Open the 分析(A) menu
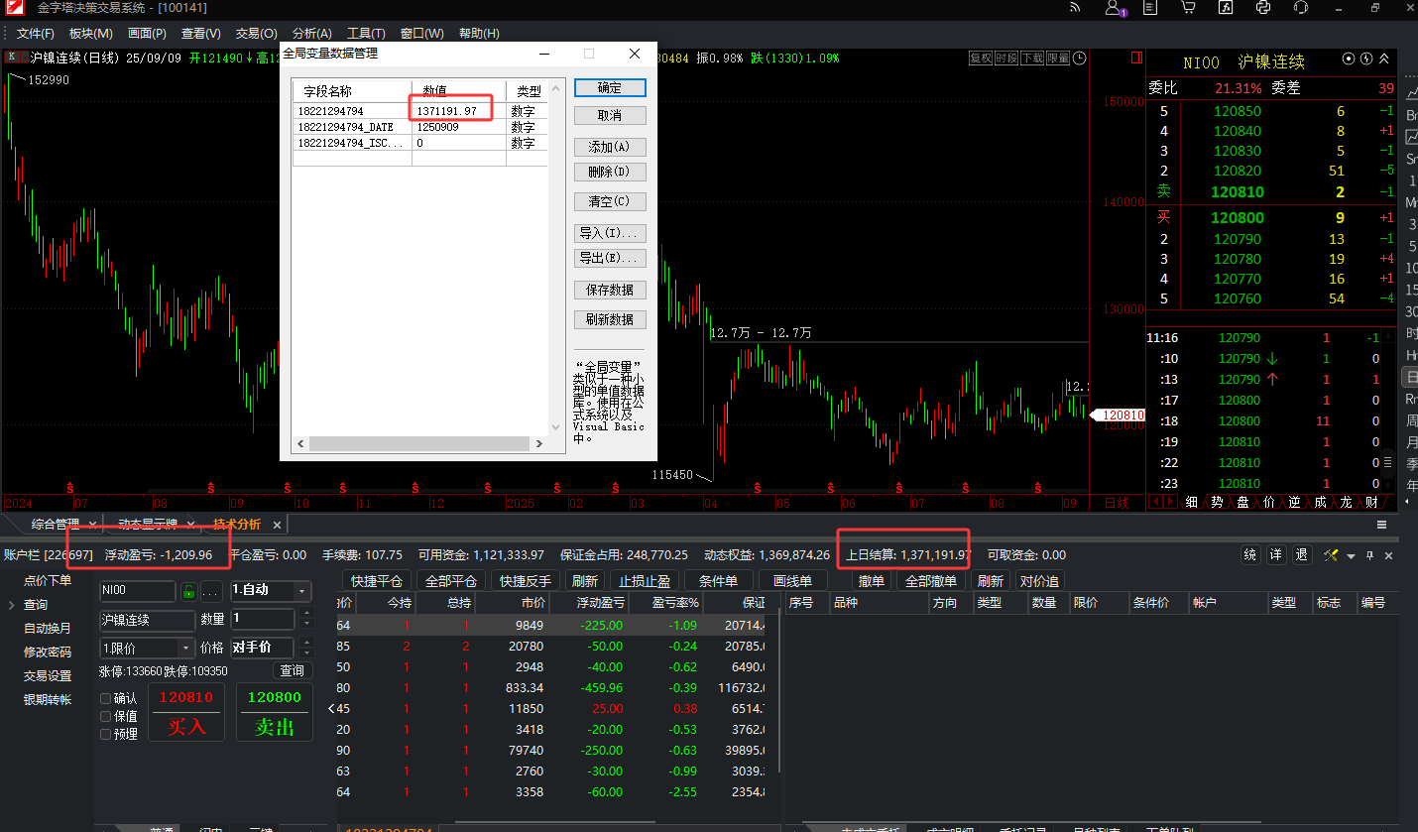The image size is (1418, 832). pyautogui.click(x=312, y=34)
